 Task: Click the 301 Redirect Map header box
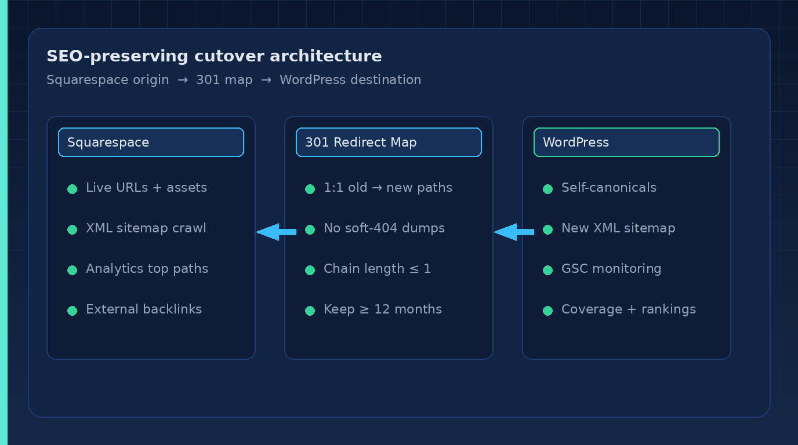(389, 143)
